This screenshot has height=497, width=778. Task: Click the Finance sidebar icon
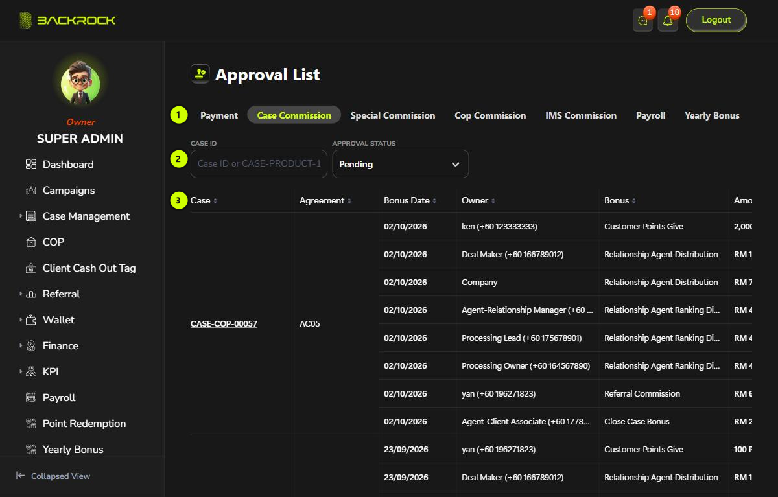[x=31, y=346]
